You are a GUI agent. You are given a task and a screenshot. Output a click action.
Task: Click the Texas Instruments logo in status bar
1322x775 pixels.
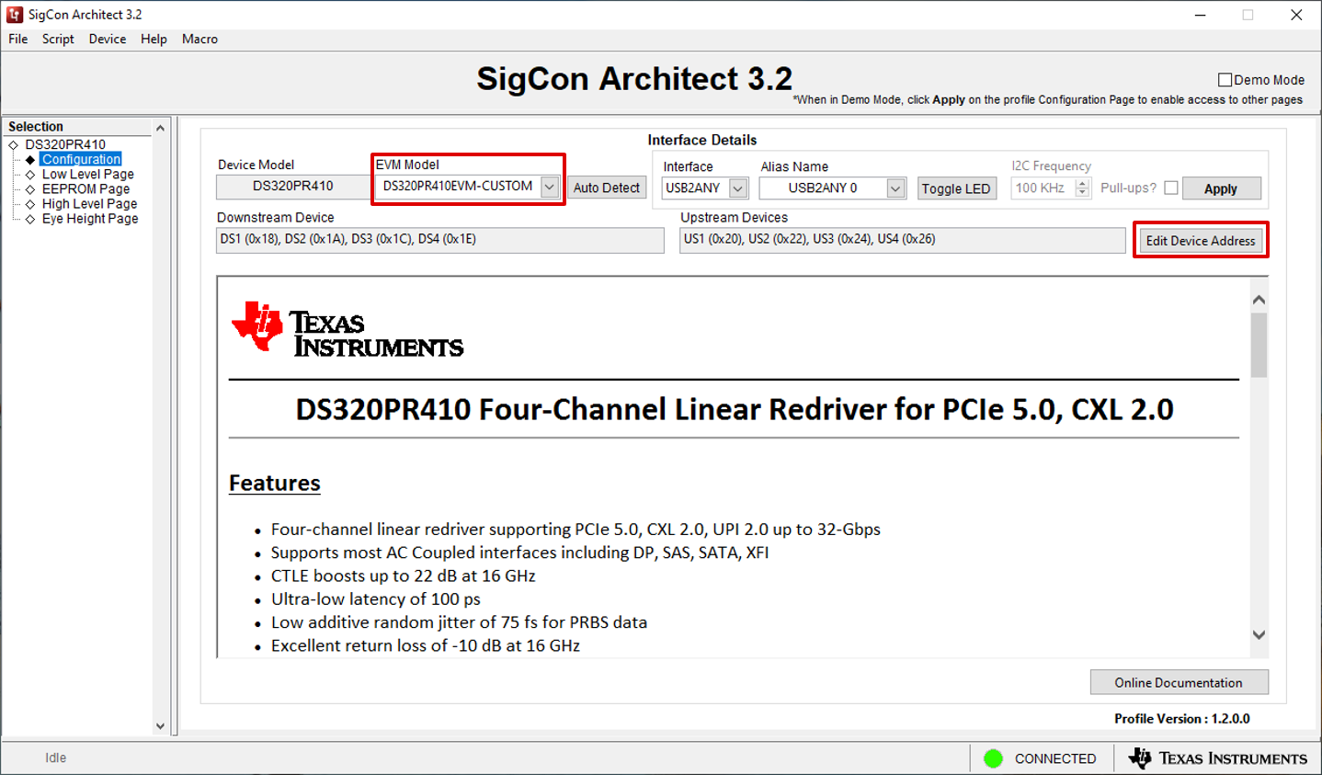(x=1217, y=758)
